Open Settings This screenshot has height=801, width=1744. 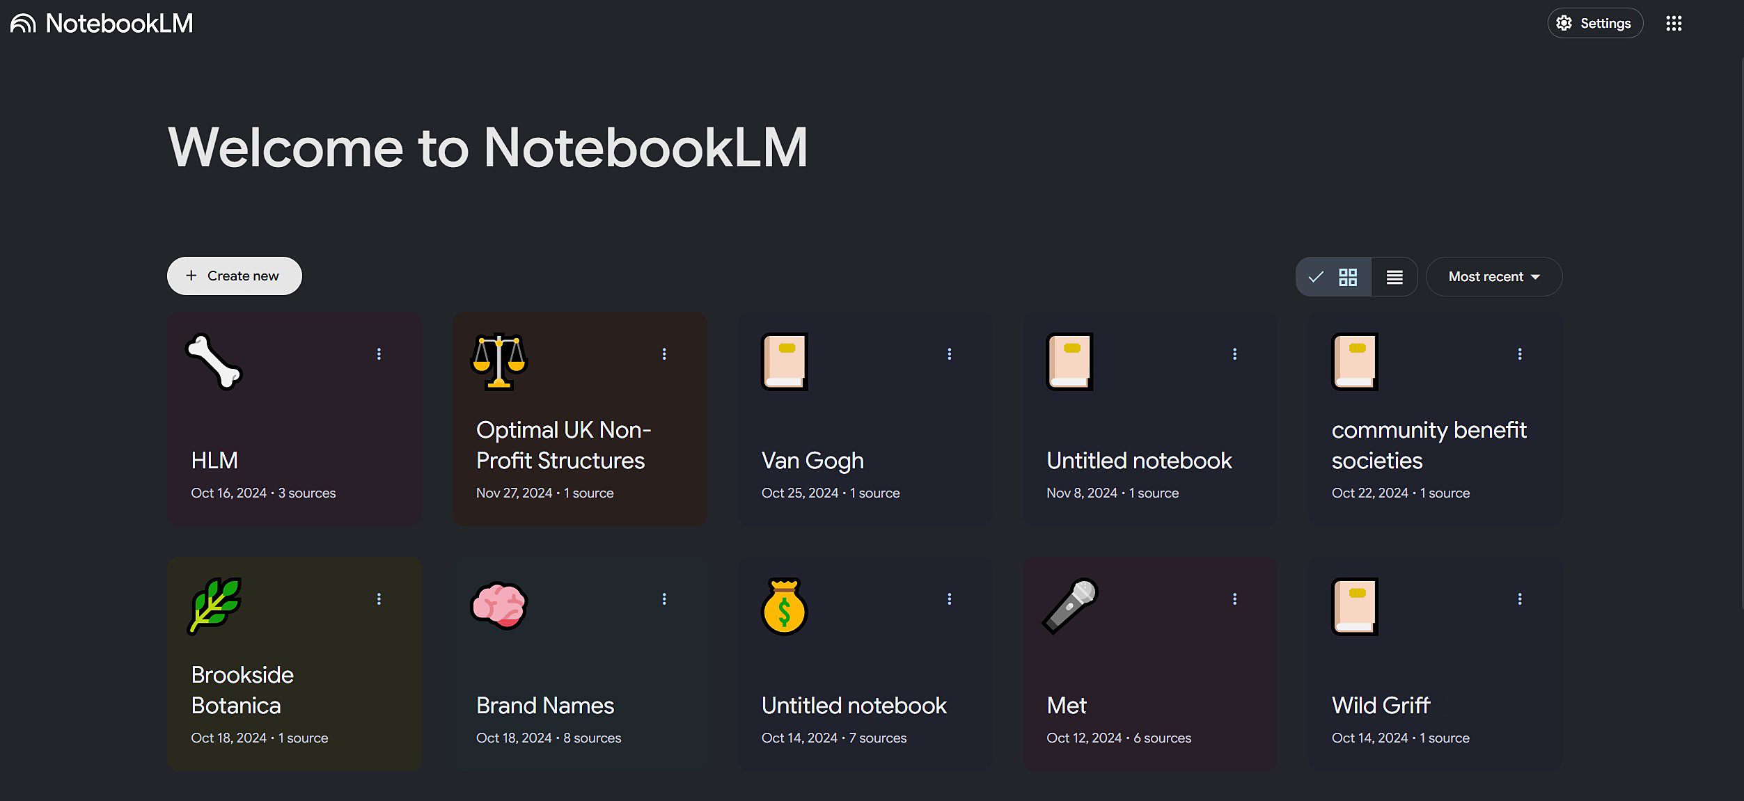point(1594,23)
